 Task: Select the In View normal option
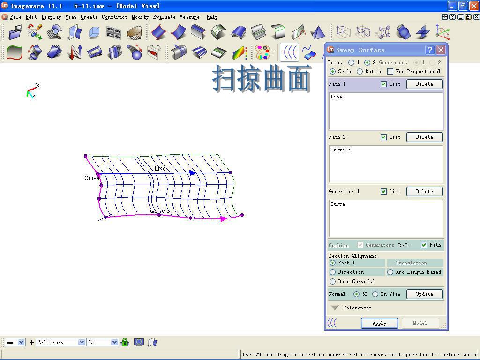375,294
